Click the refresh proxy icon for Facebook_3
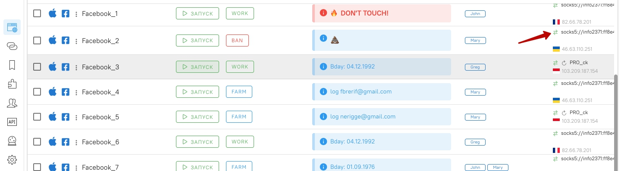Image resolution: width=621 pixels, height=171 pixels. [564, 63]
